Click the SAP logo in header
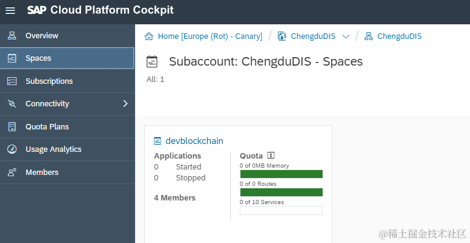 point(37,10)
